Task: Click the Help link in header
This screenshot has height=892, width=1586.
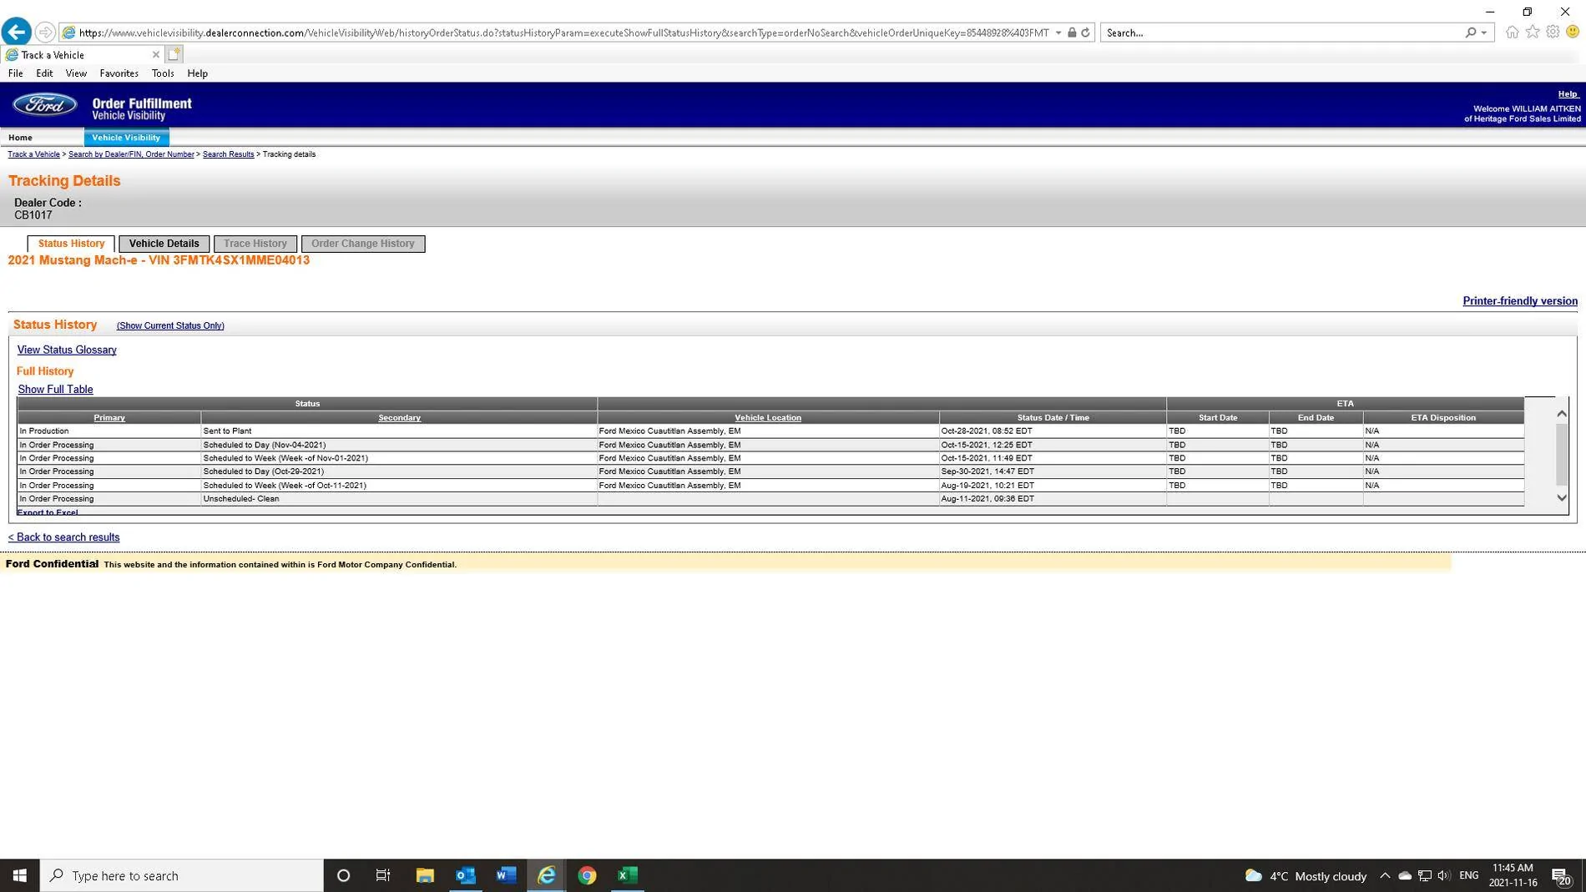Action: tap(1568, 94)
